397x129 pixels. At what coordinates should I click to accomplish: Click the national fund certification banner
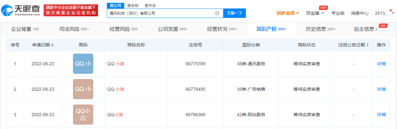tap(70, 10)
